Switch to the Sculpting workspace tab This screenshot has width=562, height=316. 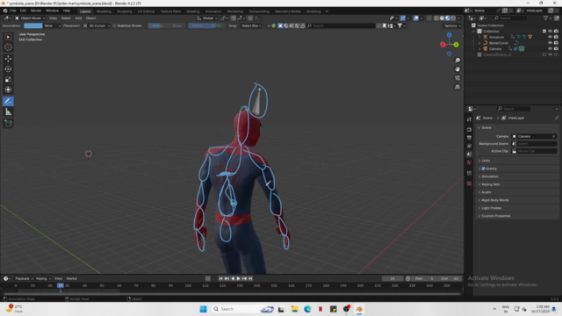click(125, 11)
